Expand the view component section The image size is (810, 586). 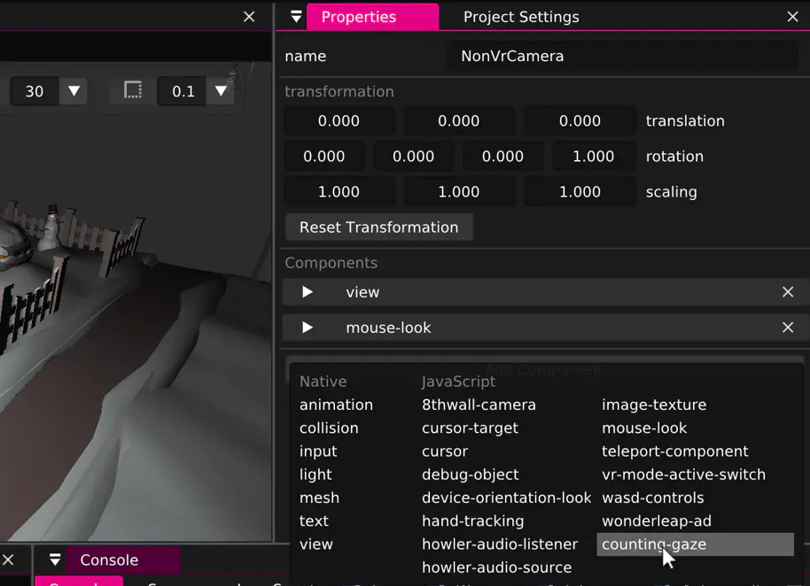[x=308, y=292]
